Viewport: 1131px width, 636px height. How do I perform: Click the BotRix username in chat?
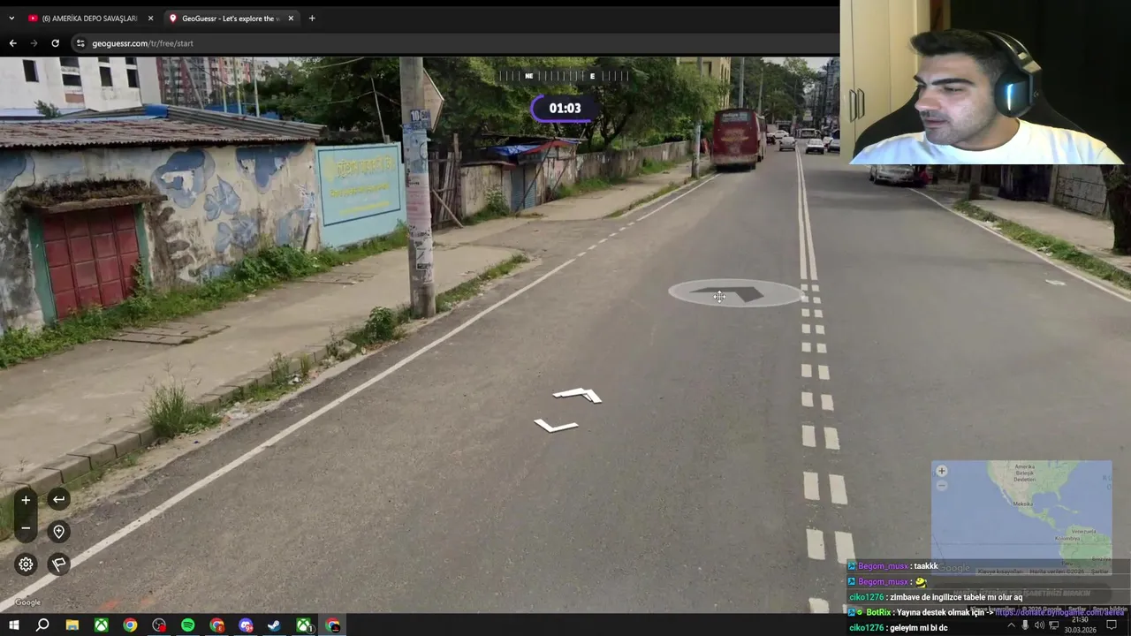click(878, 612)
